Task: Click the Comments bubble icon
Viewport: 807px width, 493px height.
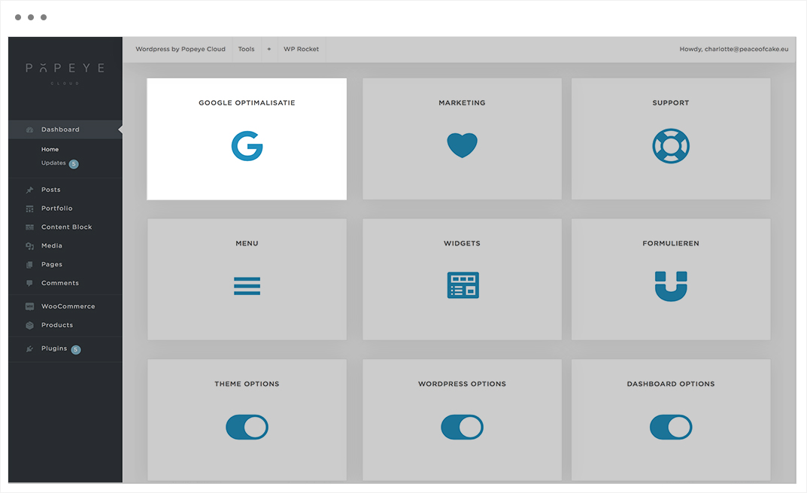Action: point(29,283)
